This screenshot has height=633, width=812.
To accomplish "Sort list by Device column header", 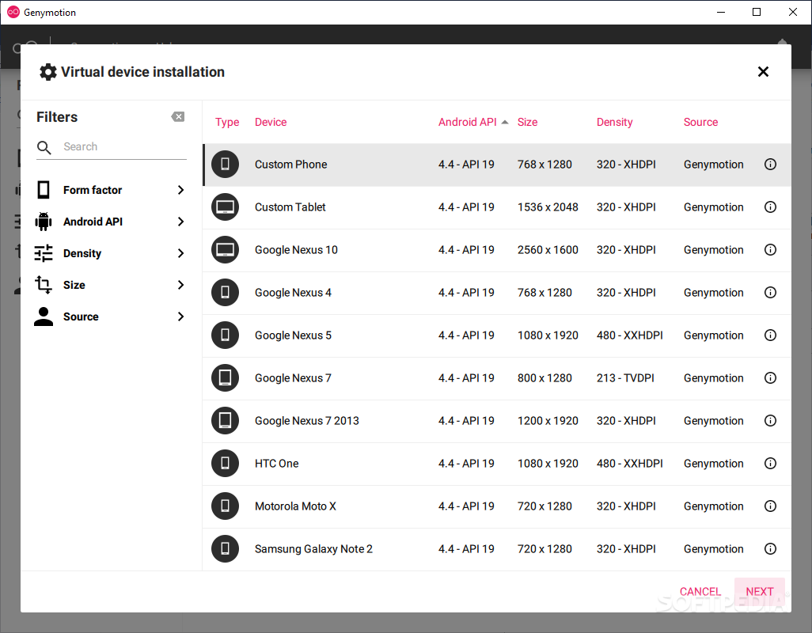I will [271, 122].
